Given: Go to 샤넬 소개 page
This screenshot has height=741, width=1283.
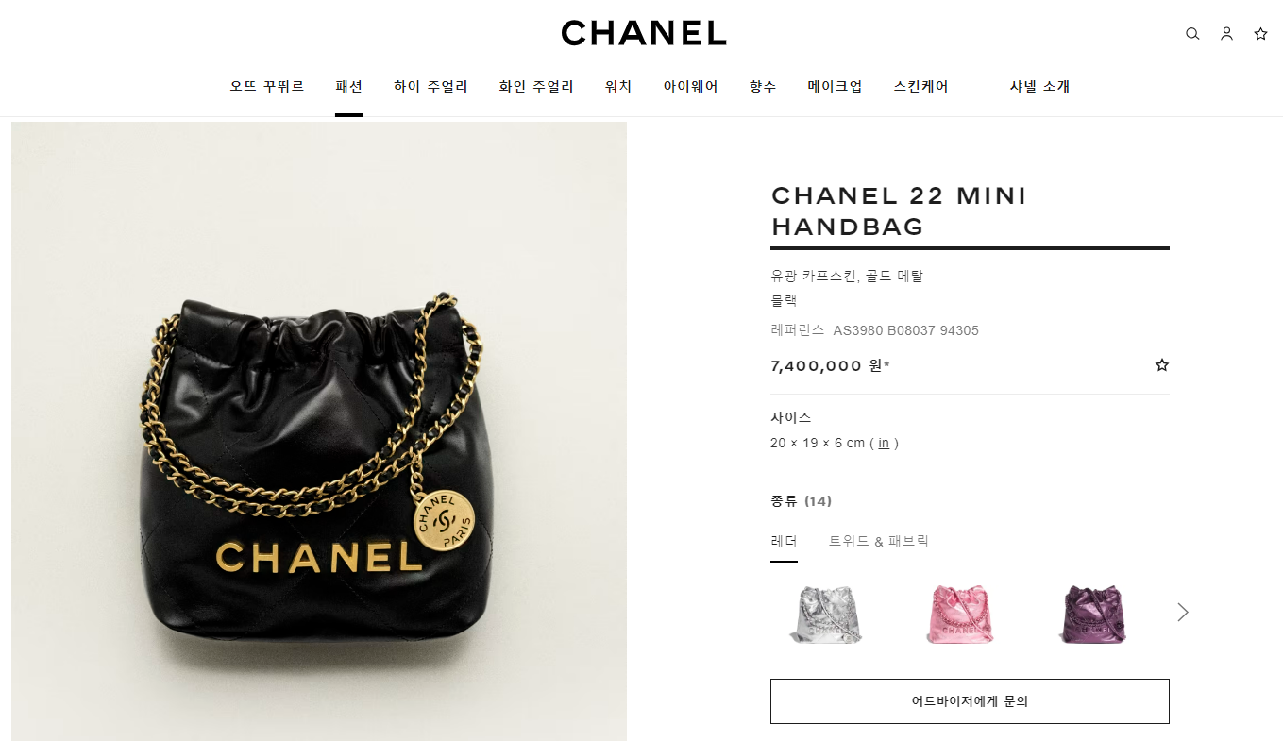Looking at the screenshot, I should pyautogui.click(x=1039, y=86).
